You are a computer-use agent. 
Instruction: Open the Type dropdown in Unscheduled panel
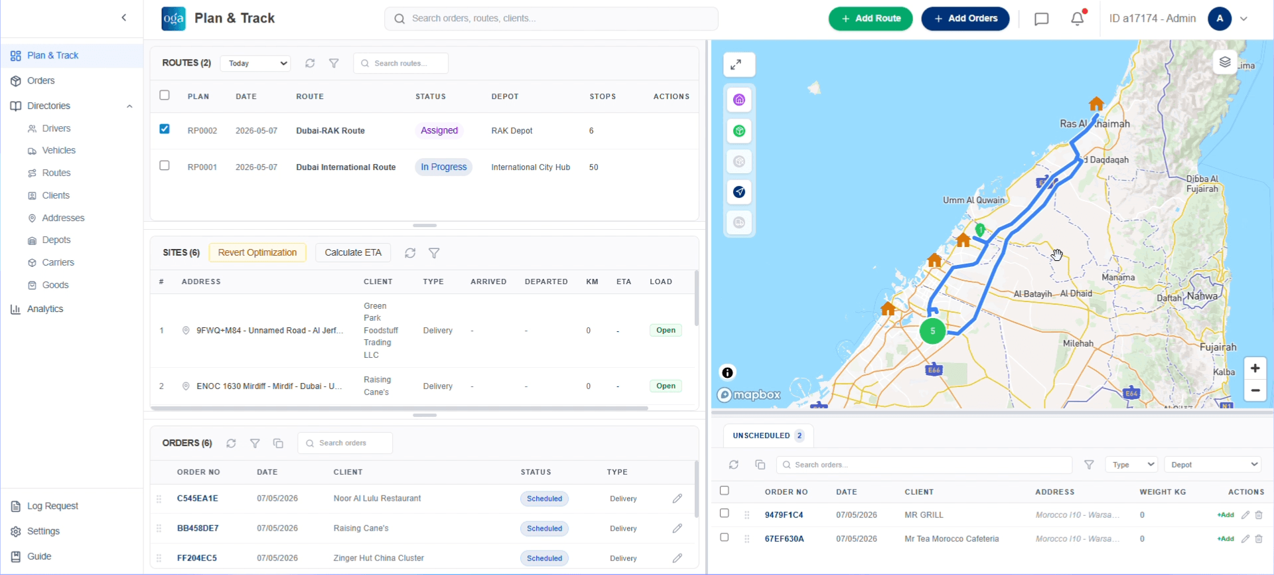pyautogui.click(x=1131, y=465)
